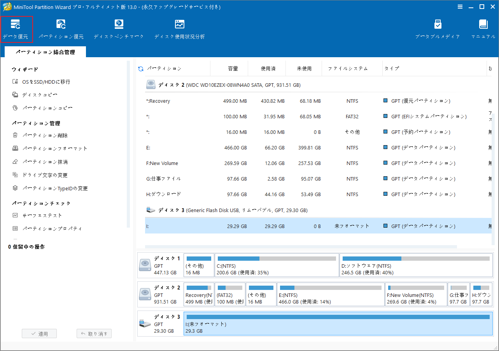Open the ブータブルメディア builder

[438, 28]
